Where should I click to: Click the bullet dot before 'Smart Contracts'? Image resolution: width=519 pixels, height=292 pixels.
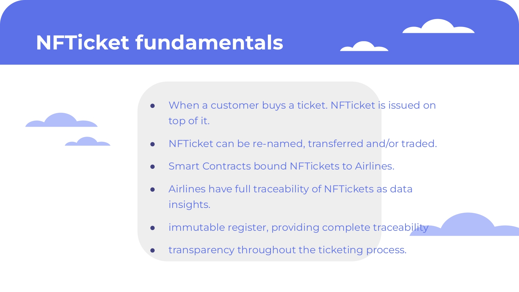pyautogui.click(x=153, y=167)
